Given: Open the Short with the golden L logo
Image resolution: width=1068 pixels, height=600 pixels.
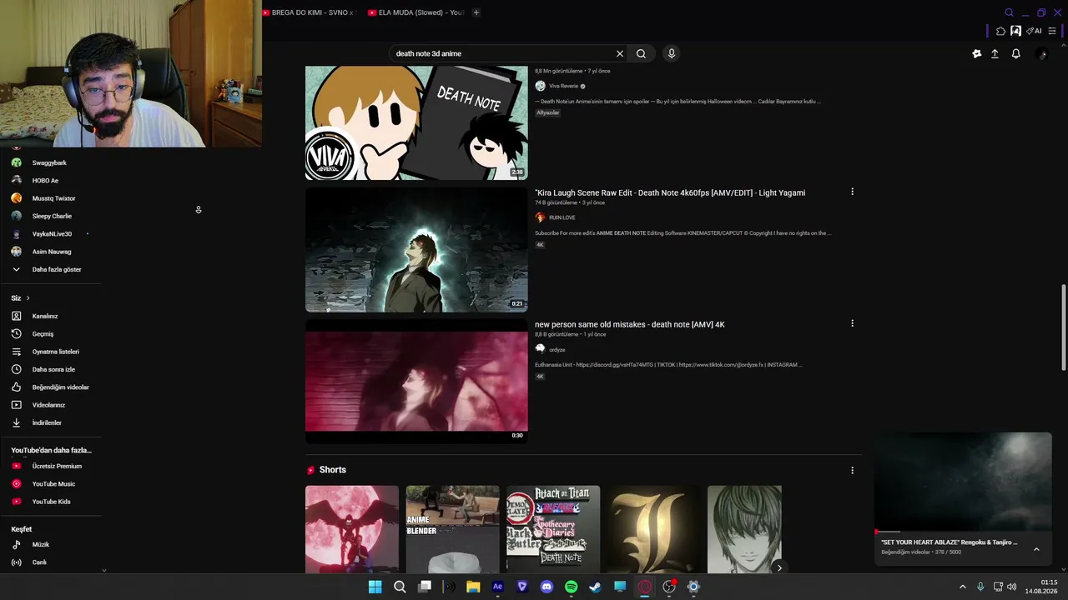Looking at the screenshot, I should point(653,530).
